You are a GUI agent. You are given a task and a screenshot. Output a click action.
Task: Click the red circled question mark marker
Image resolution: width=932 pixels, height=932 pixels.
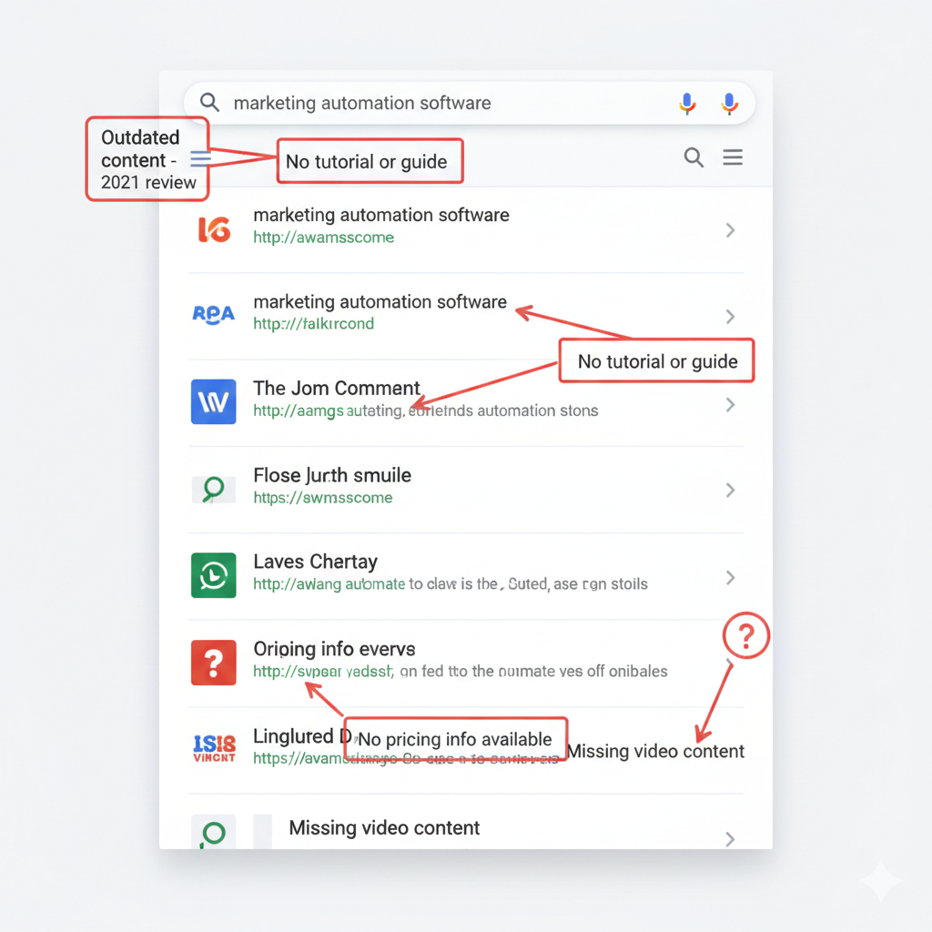(x=746, y=636)
